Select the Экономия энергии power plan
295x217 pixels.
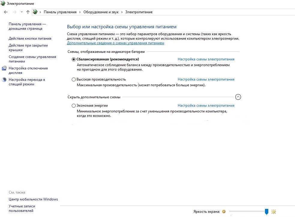pos(74,106)
